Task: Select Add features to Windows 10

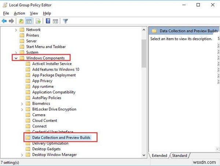Action: [x=56, y=69]
